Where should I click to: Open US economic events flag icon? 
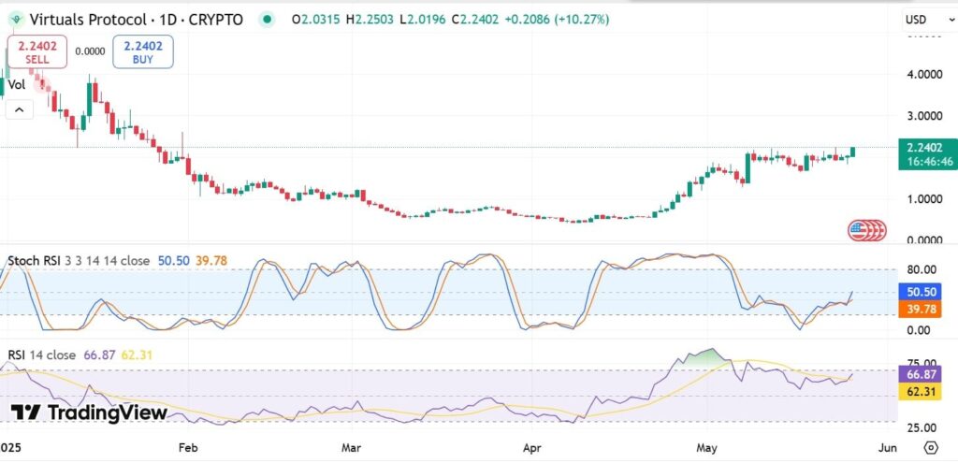point(859,229)
